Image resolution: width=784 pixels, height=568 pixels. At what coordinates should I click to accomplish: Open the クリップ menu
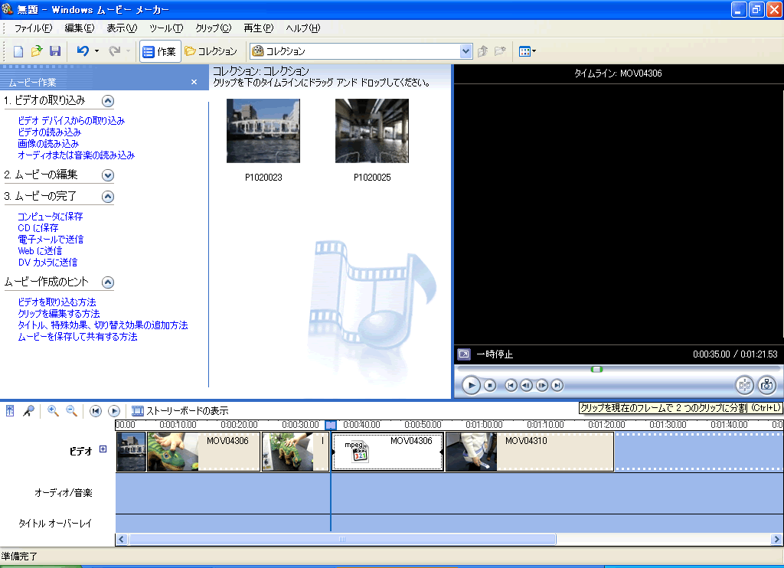coord(213,28)
